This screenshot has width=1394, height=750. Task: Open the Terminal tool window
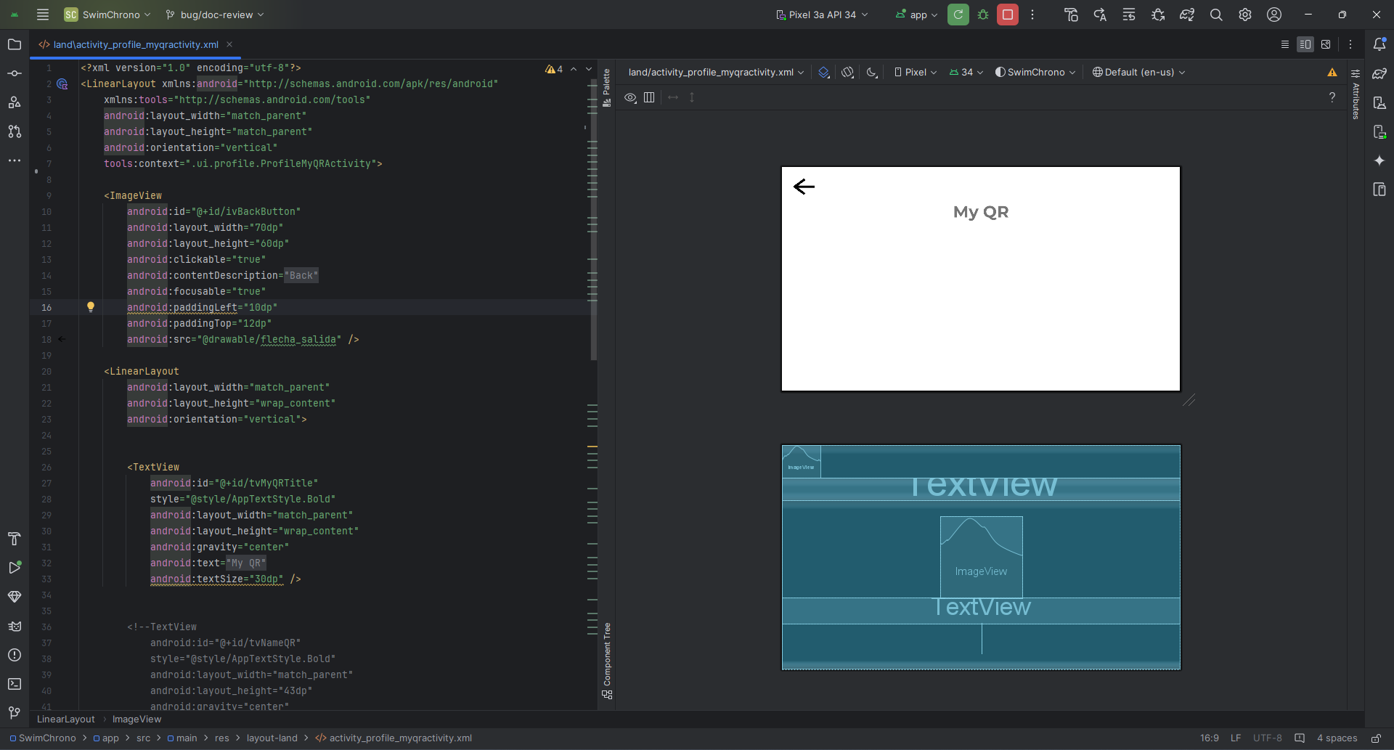(x=15, y=684)
